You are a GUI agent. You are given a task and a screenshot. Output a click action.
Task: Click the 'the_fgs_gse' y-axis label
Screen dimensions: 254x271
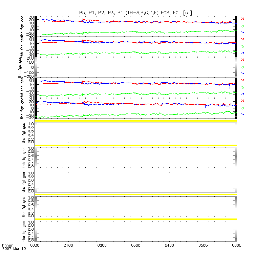[22, 109]
